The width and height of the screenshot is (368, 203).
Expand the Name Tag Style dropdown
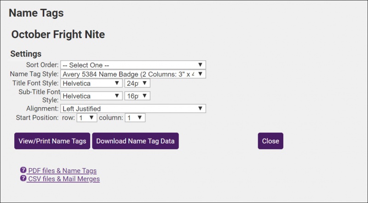point(132,74)
